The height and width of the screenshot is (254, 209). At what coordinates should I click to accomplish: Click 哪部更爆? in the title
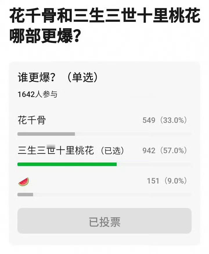coord(45,36)
